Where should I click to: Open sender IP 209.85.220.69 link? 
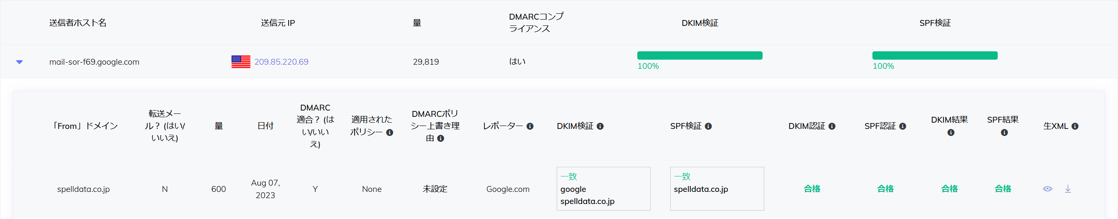click(x=281, y=62)
